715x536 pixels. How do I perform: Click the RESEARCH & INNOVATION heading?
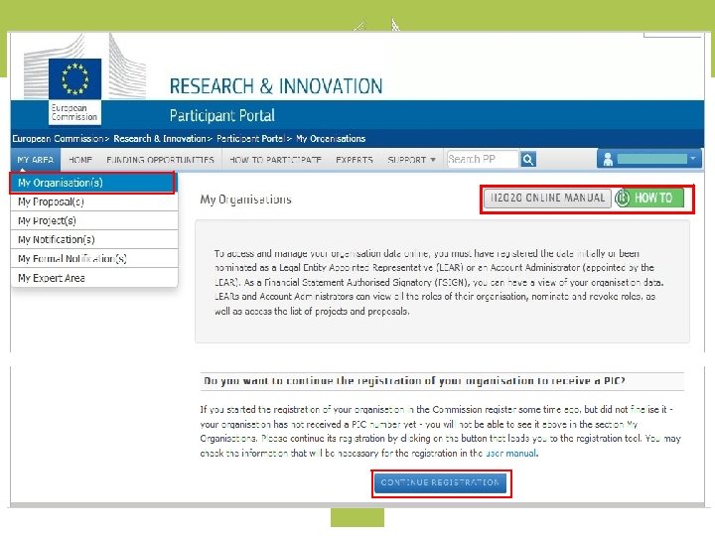click(x=276, y=86)
